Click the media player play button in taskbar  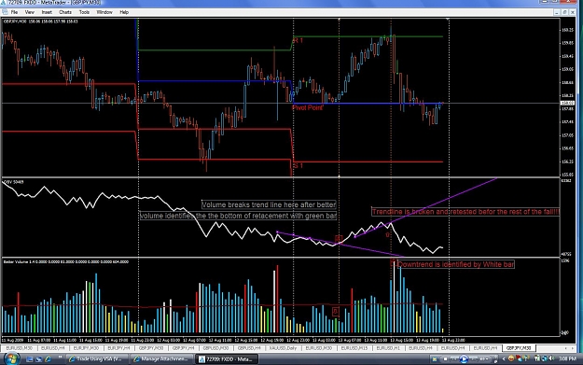pos(464,359)
